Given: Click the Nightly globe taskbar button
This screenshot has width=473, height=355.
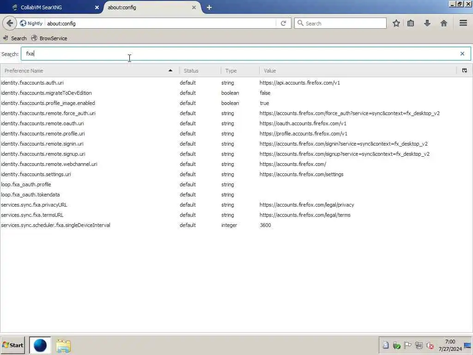Looking at the screenshot, I should tap(40, 345).
